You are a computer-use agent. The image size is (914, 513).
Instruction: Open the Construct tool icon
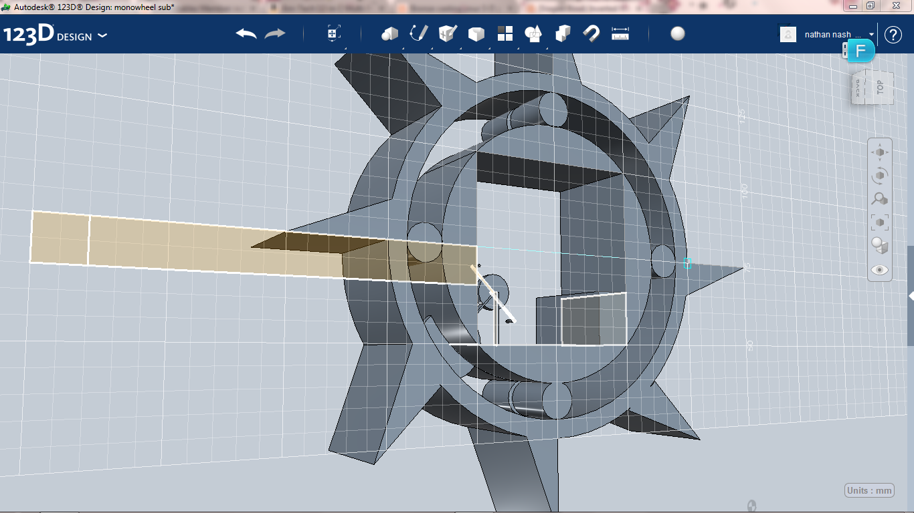tap(448, 33)
